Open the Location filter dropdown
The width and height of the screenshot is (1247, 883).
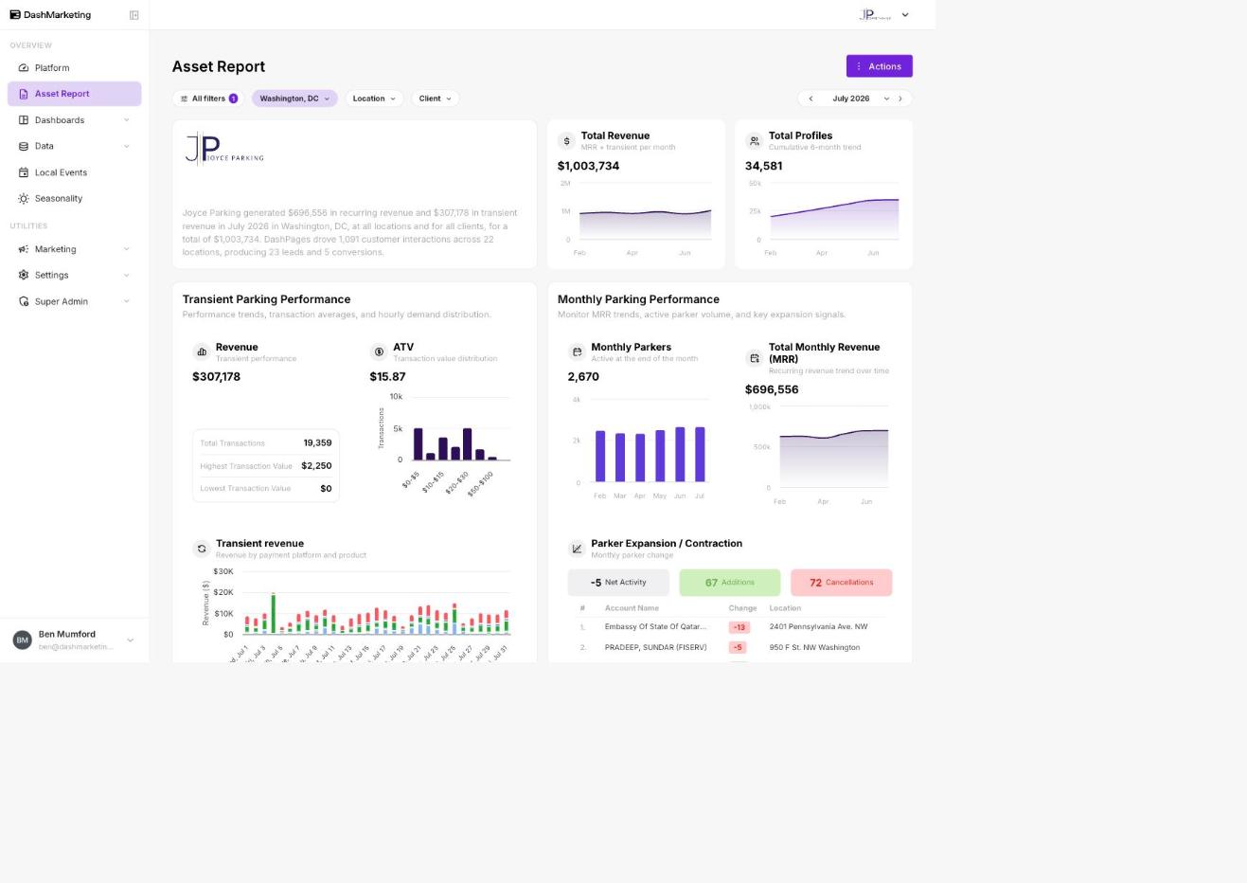374,99
